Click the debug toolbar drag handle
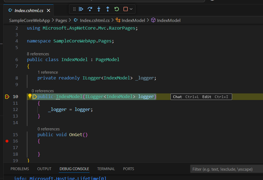The image size is (263, 180). (x=74, y=9)
